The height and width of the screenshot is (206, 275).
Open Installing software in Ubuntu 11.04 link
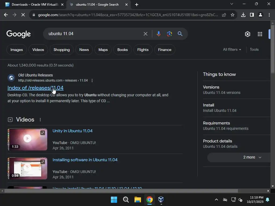tap(85, 160)
